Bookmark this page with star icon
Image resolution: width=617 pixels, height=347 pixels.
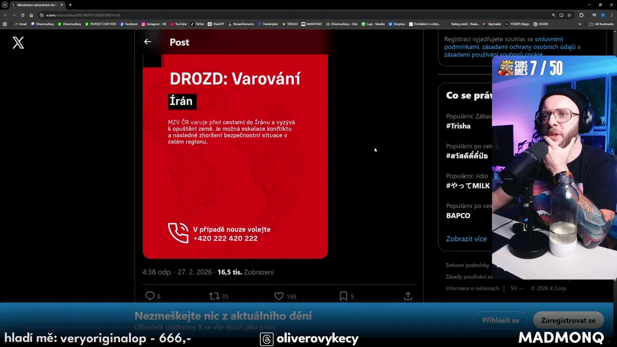[x=569, y=15]
